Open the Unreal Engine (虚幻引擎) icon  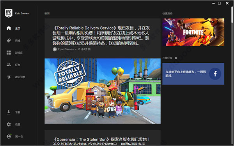9,77
